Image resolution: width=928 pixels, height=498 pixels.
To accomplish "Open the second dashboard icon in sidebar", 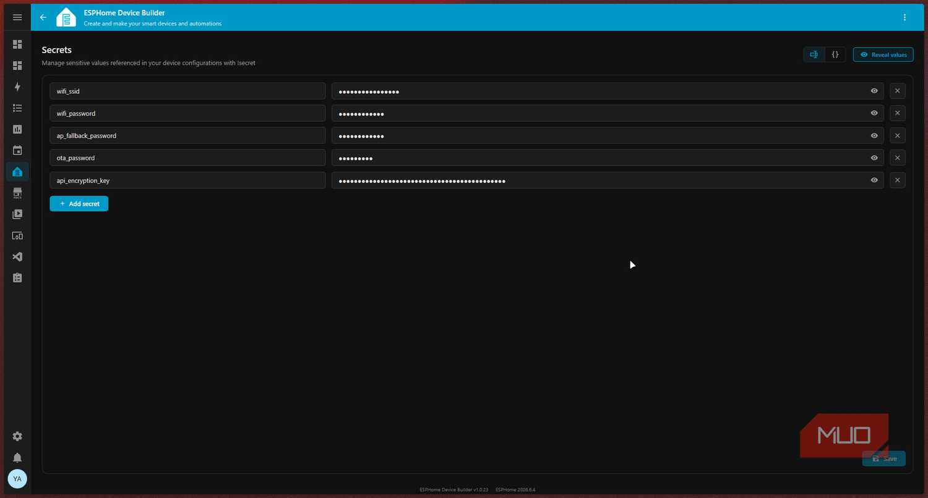I will point(17,65).
